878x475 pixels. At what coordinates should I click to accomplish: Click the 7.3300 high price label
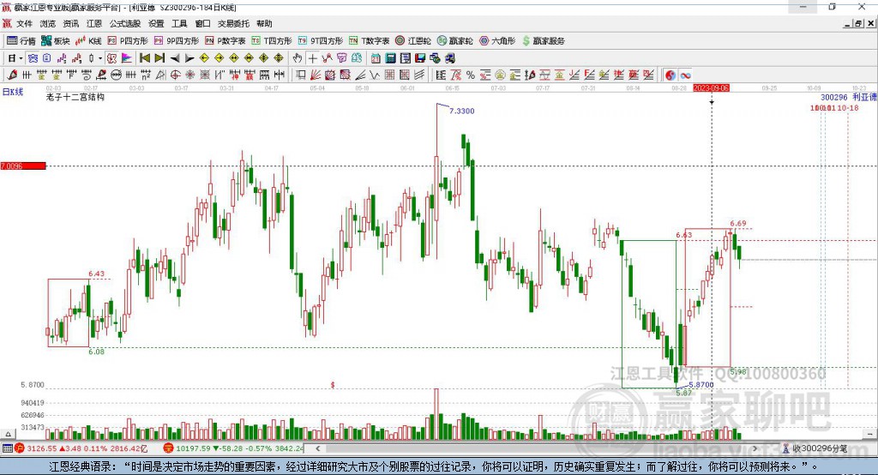click(x=462, y=111)
